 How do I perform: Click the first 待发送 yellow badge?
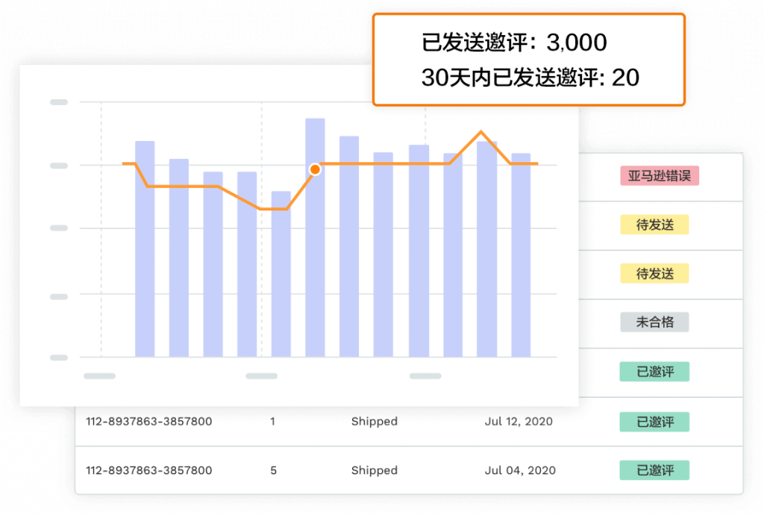[654, 225]
